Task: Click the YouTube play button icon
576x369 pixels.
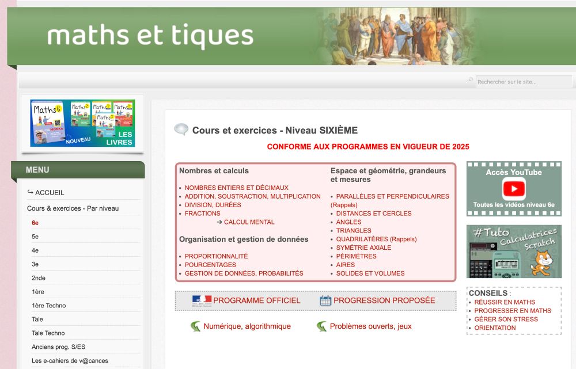Action: (x=514, y=189)
